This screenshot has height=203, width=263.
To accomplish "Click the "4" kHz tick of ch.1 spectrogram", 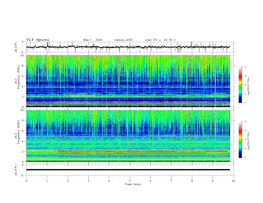I will coord(23,87).
